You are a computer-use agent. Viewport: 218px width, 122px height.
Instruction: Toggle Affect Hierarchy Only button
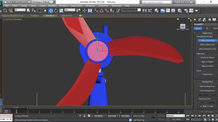point(207,49)
